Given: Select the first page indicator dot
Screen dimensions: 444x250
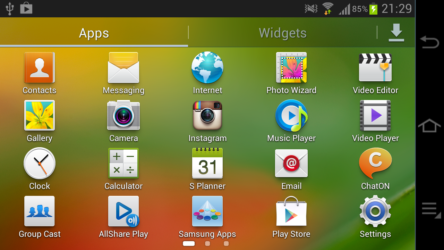Looking at the screenshot, I should (x=189, y=244).
